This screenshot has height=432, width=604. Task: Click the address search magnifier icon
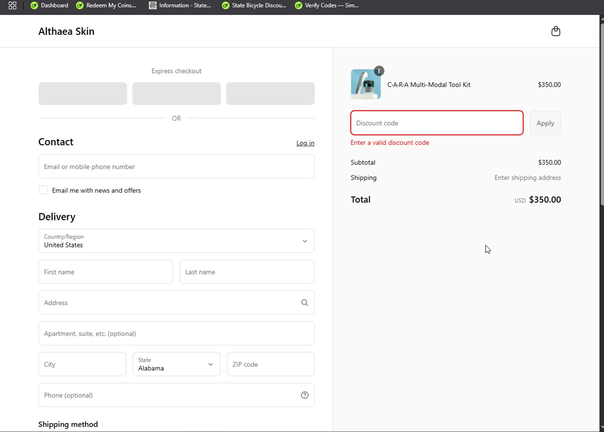click(x=305, y=303)
